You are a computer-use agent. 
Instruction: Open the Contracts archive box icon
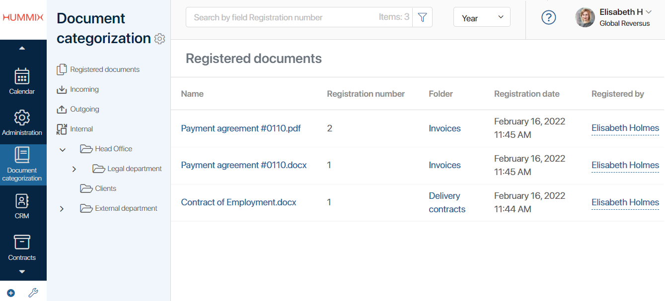click(x=22, y=242)
